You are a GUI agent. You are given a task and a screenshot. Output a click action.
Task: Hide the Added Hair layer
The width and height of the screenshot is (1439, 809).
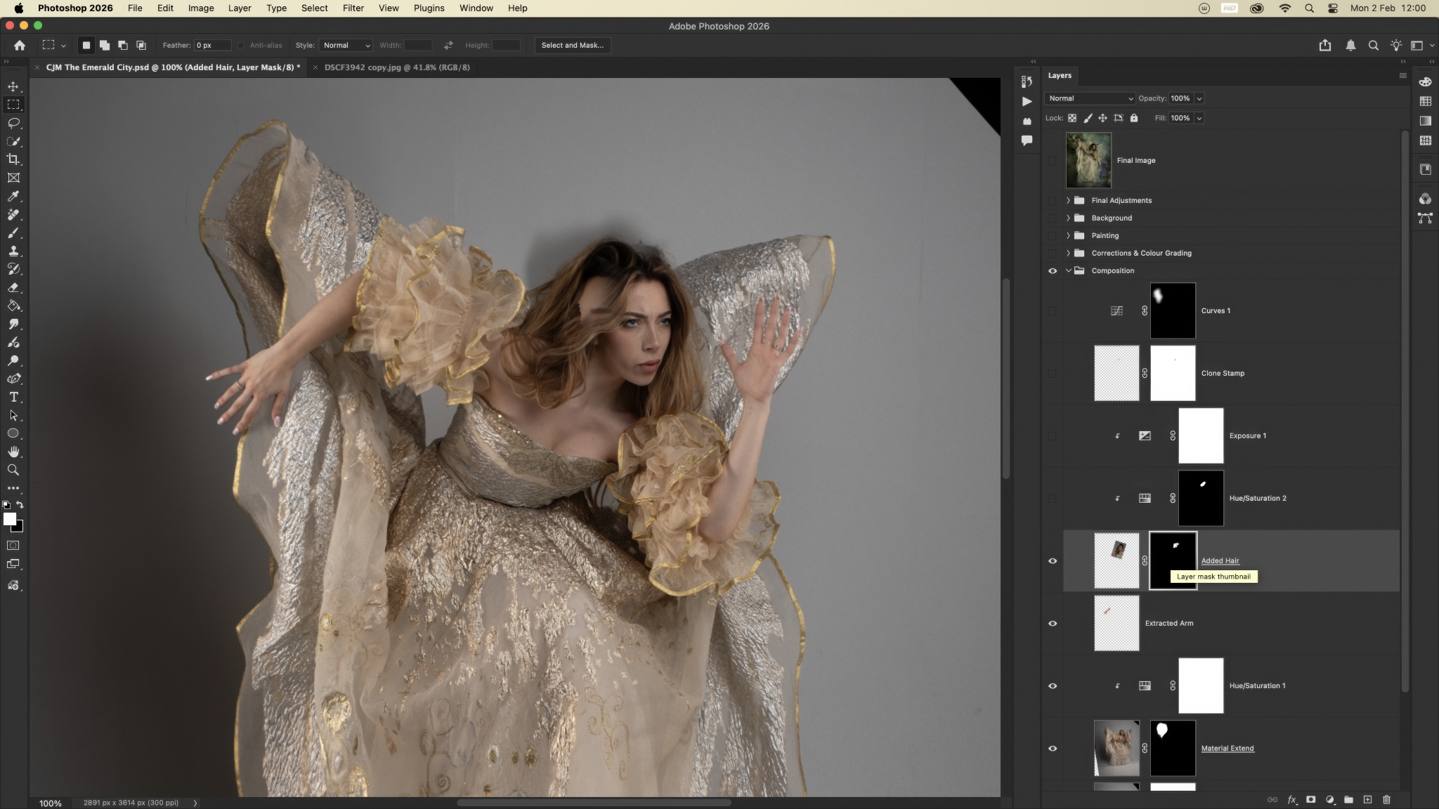click(x=1053, y=560)
